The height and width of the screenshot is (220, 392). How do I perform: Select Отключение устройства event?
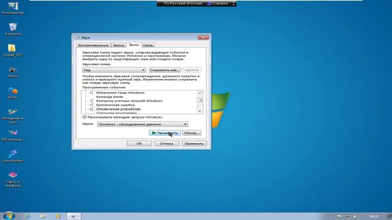(x=118, y=109)
